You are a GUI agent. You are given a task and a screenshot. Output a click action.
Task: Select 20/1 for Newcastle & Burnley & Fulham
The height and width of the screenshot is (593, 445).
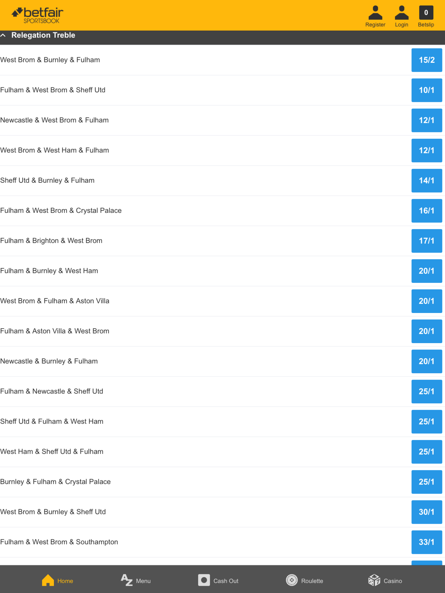point(426,361)
